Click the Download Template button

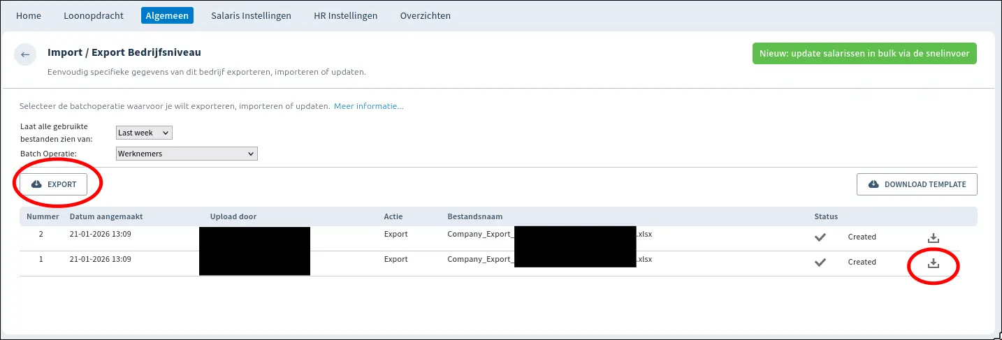point(917,184)
